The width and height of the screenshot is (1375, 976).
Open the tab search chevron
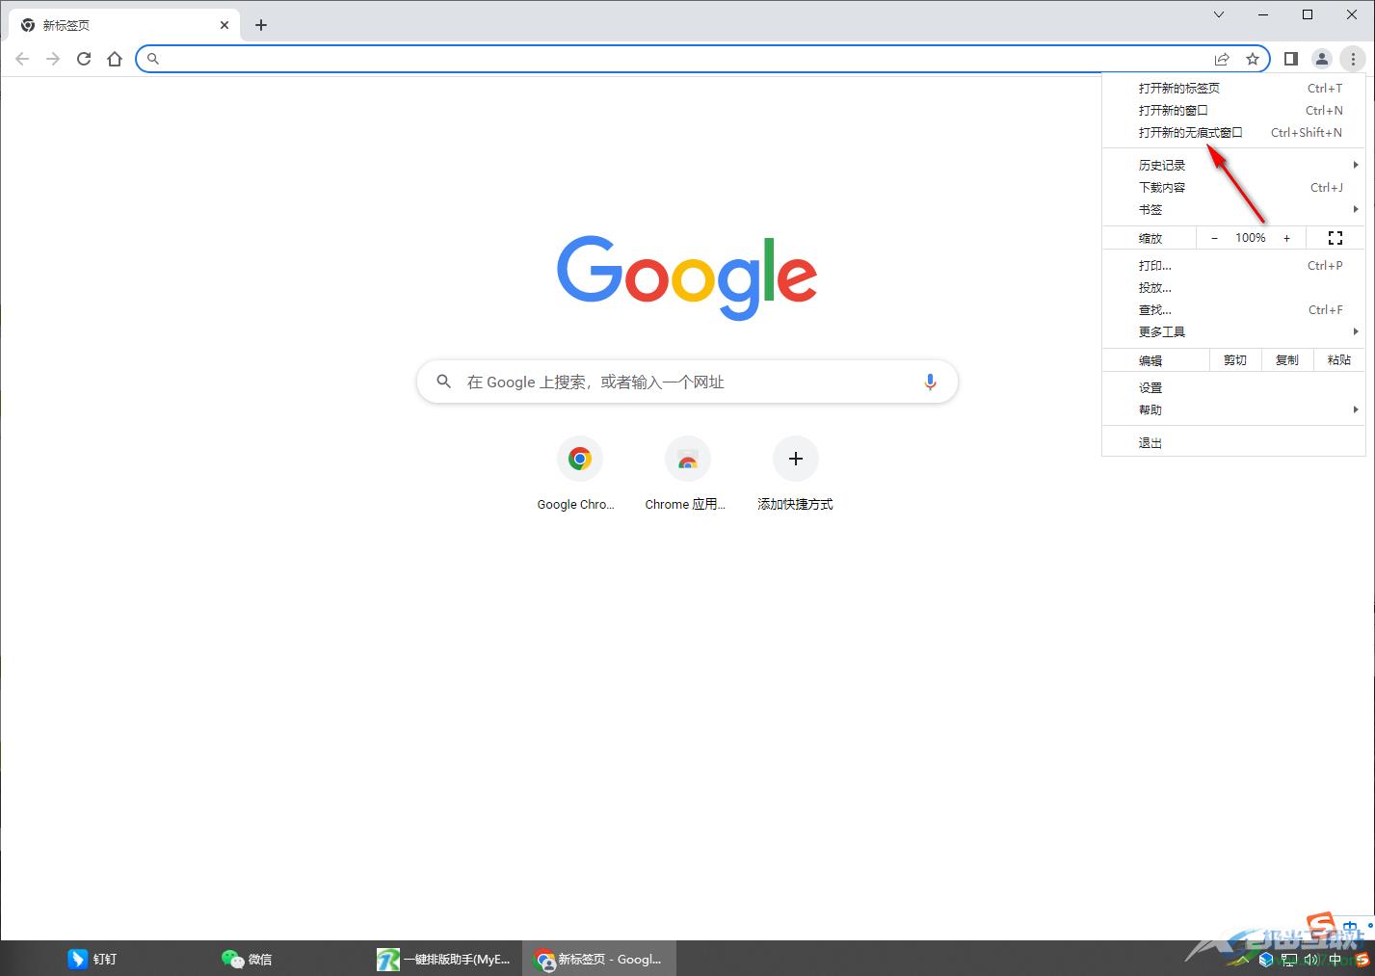[1219, 14]
